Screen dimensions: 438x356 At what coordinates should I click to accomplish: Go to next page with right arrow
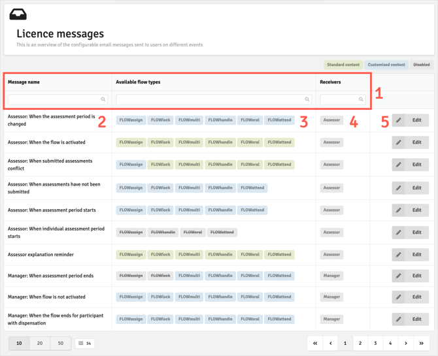coord(405,344)
